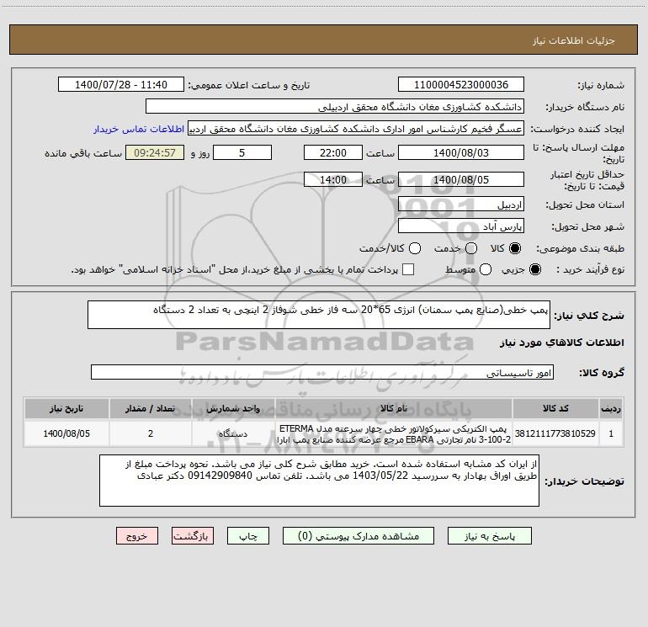Click the کد کالا column header
The height and width of the screenshot is (627, 648).
555,408
